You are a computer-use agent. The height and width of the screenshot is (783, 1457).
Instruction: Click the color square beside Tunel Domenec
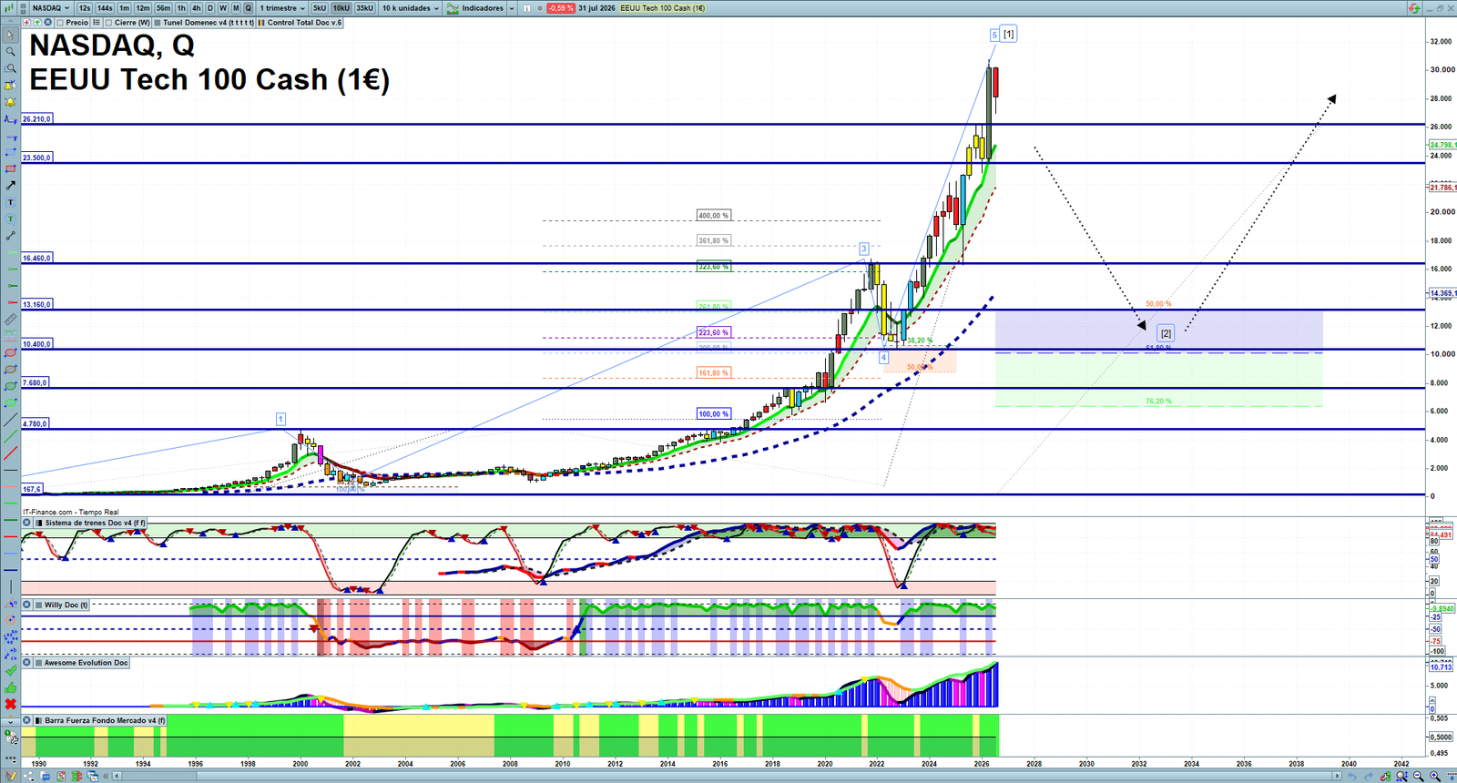(x=158, y=23)
